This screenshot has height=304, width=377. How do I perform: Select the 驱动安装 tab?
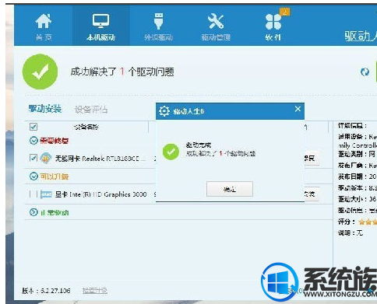click(x=45, y=109)
